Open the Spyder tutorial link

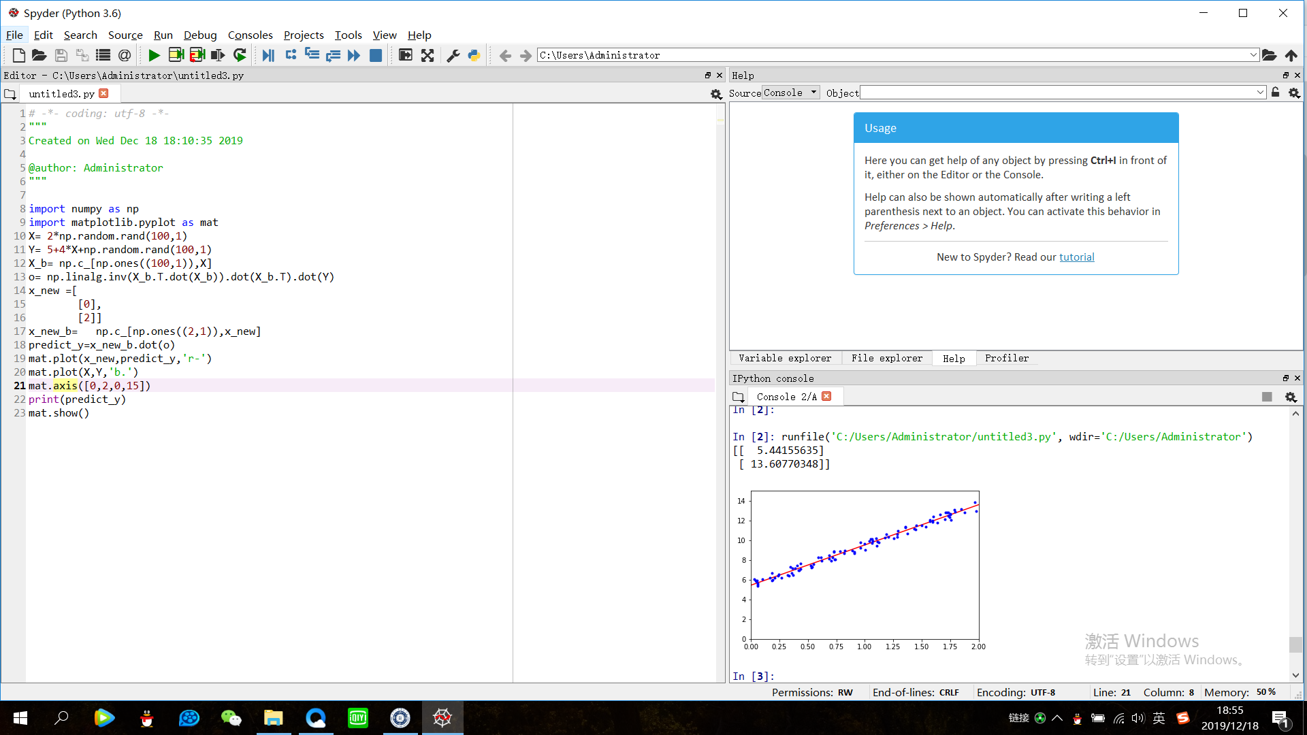[1077, 257]
